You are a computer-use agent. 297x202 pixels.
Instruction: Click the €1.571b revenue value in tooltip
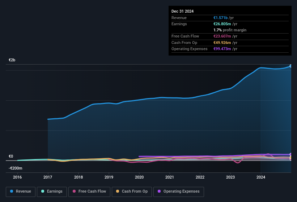click(220, 18)
